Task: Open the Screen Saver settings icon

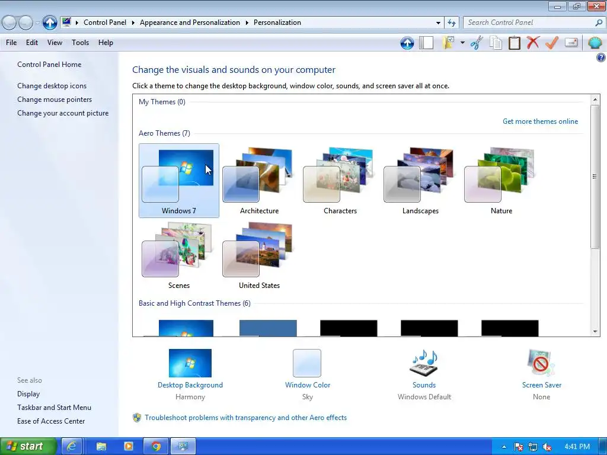Action: point(541,363)
